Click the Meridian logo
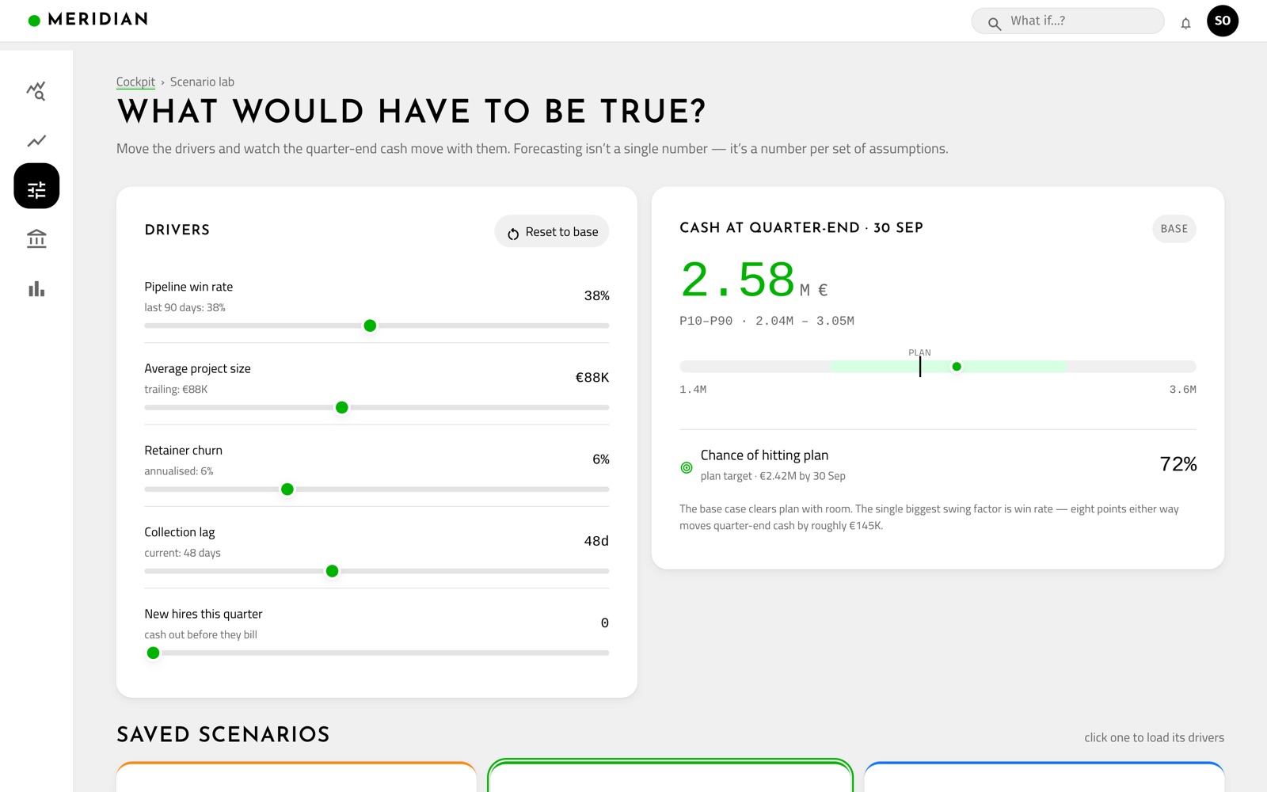The width and height of the screenshot is (1267, 792). coord(88,19)
